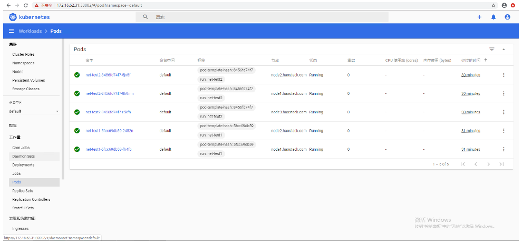523x243 pixels.
Task: Open Namespaces in sidebar
Action: click(23, 63)
